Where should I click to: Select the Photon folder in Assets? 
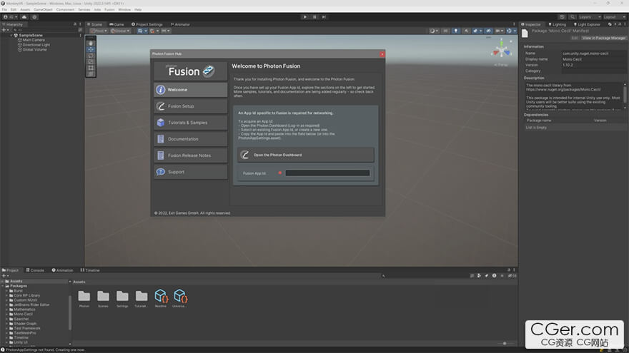(x=84, y=298)
